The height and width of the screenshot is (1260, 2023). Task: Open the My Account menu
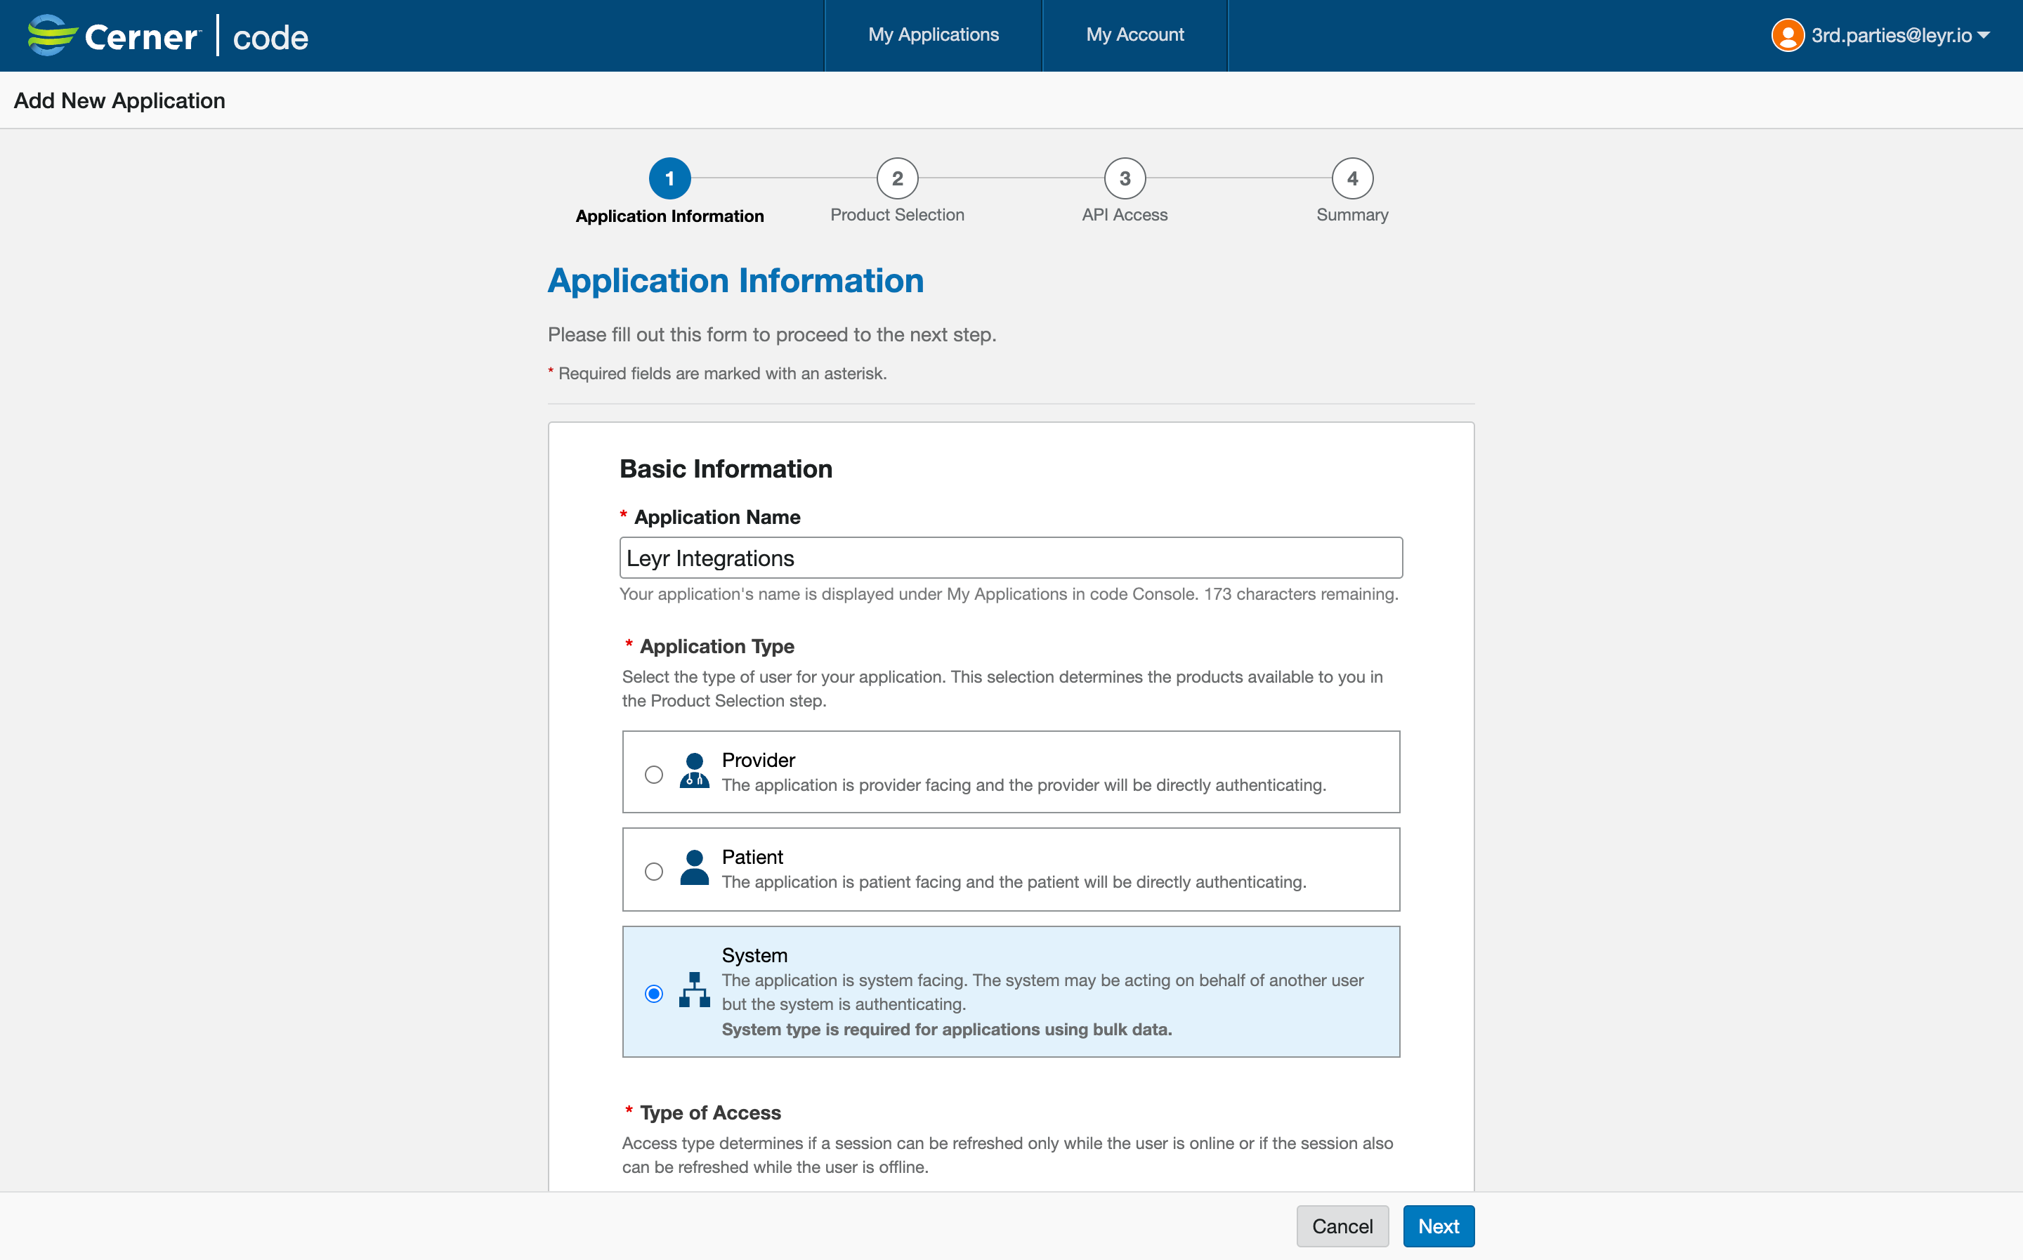pos(1135,35)
